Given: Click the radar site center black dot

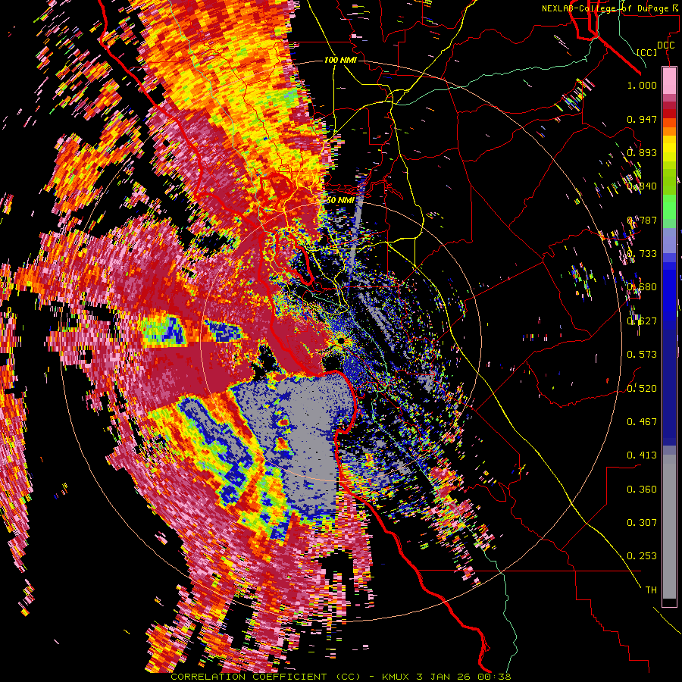Looking at the screenshot, I should click(341, 340).
